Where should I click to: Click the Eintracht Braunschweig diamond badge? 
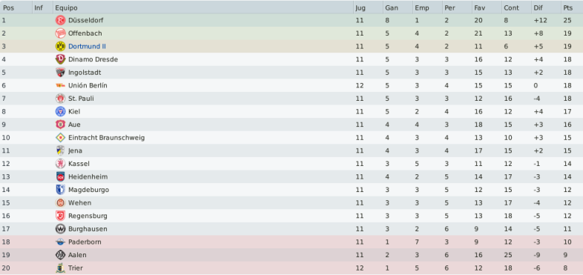coord(60,138)
